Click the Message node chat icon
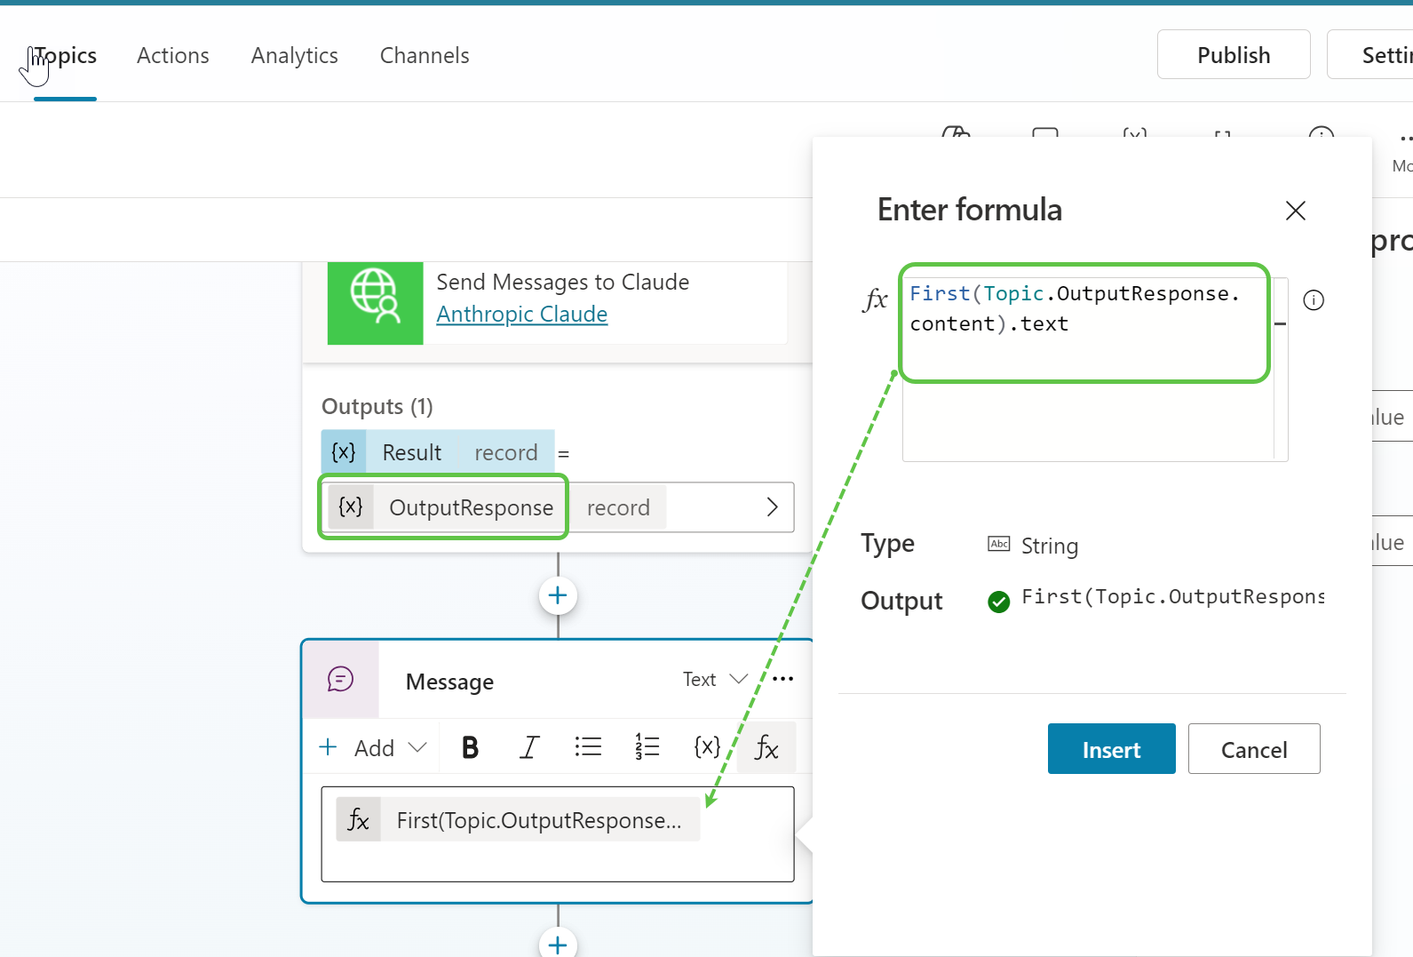 click(341, 680)
